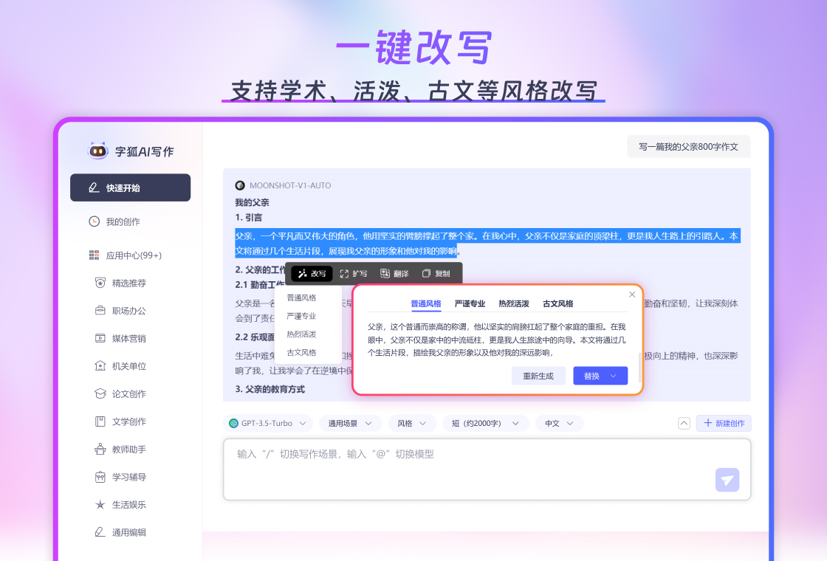Viewport: 827px width, 561px height.
Task: Open the 通用场景 scene dropdown
Action: (x=350, y=423)
